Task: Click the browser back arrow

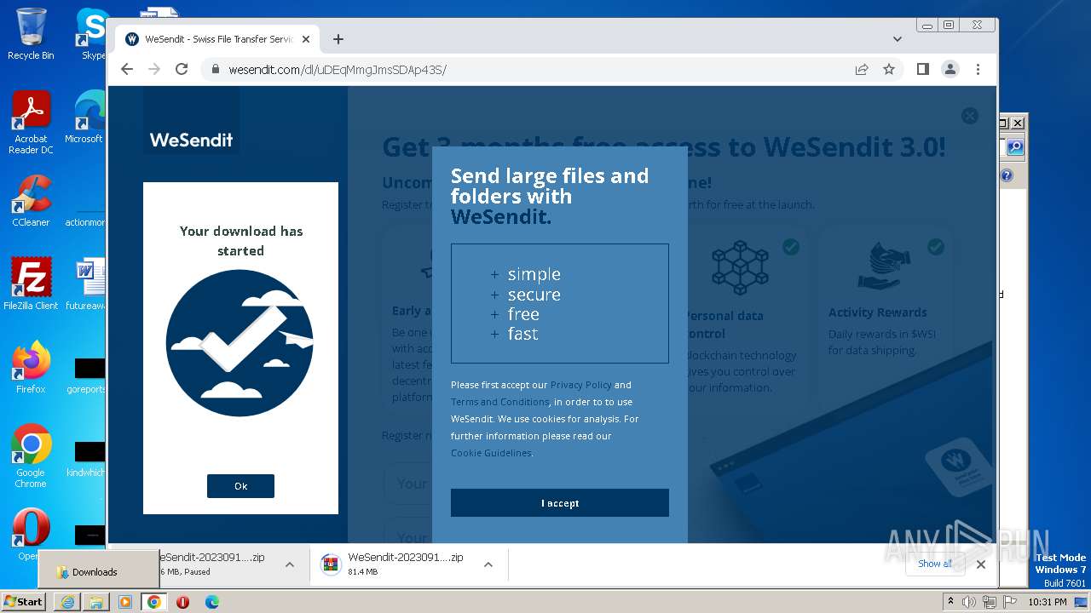Action: tap(127, 70)
